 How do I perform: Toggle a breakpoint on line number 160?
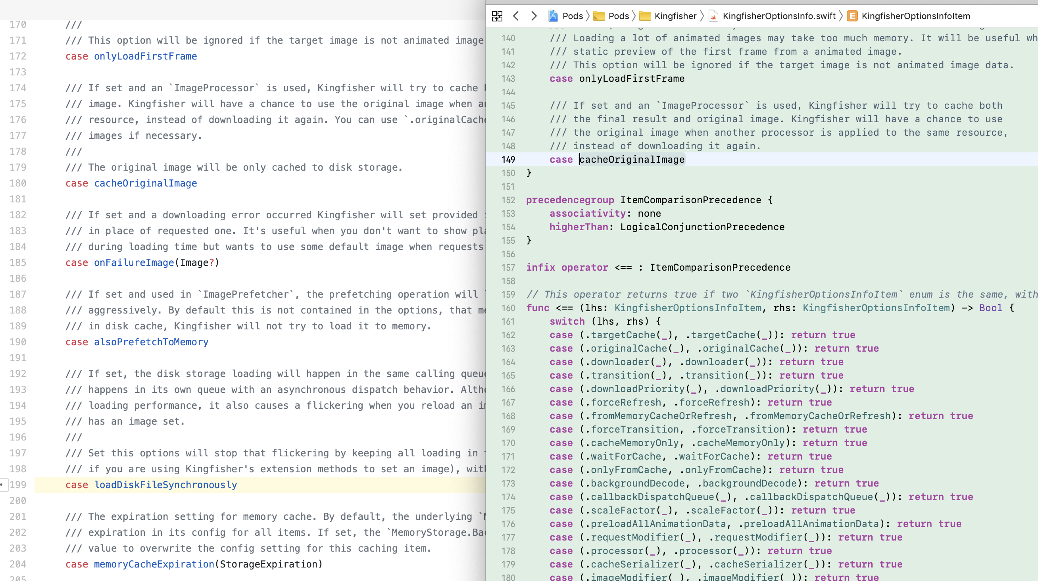508,308
